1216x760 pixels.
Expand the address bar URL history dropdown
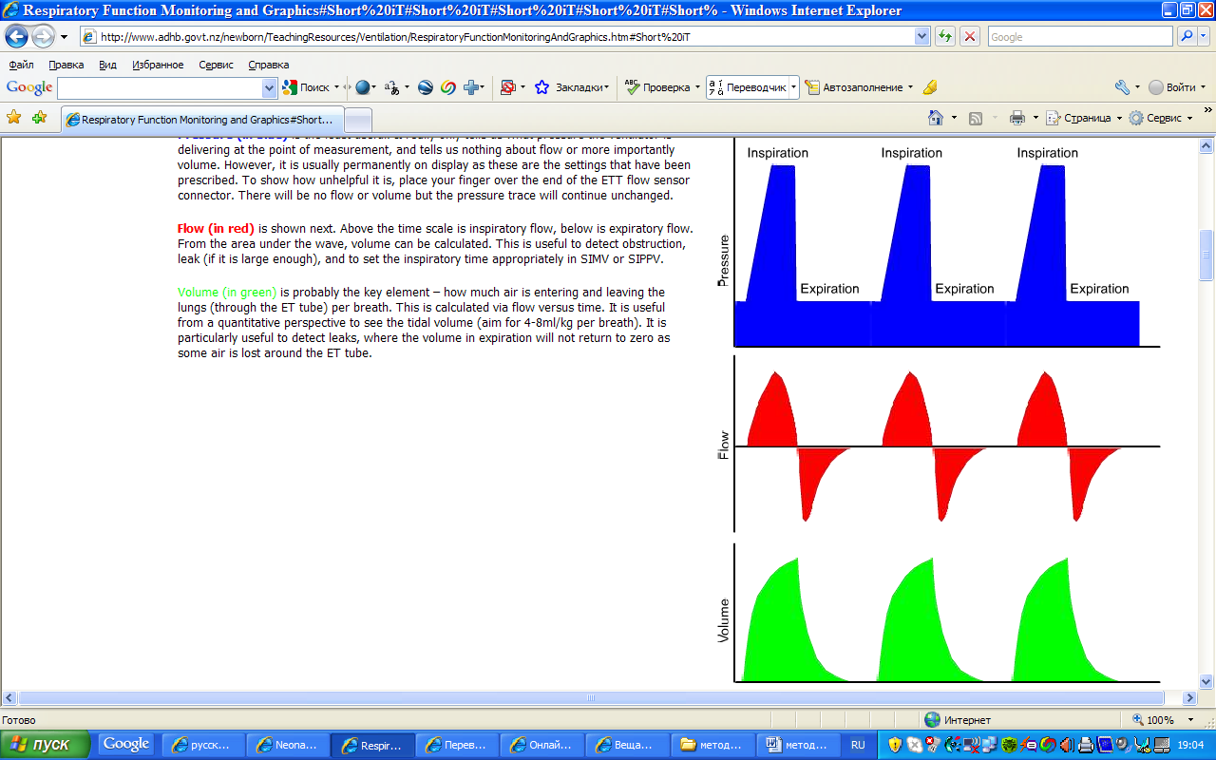click(921, 37)
